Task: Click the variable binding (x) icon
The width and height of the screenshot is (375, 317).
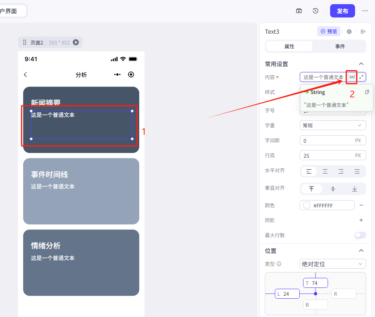Action: [x=352, y=77]
